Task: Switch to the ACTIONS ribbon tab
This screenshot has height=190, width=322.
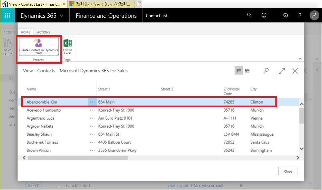Action: click(x=44, y=32)
